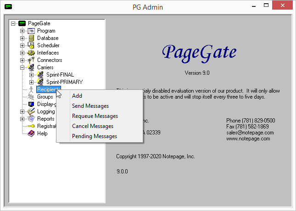Click the Sprint-PRIMARY carrier dish icon
Viewport: 296px width, 211px height.
pyautogui.click(x=40, y=82)
